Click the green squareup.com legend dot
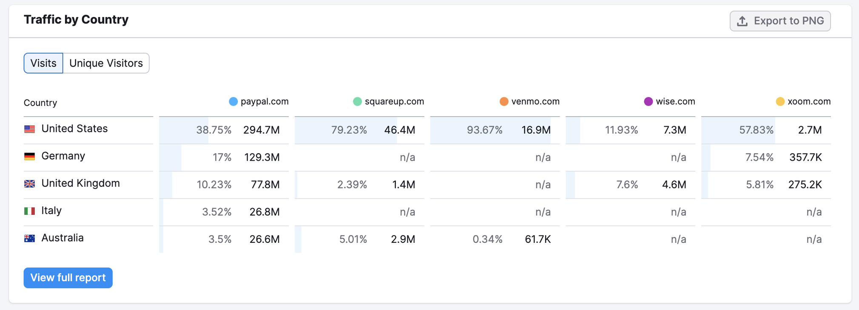The width and height of the screenshot is (859, 310). point(357,101)
